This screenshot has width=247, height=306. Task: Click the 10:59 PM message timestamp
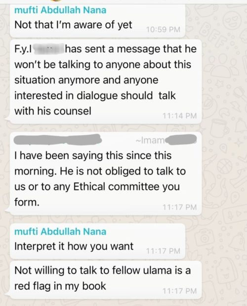tap(163, 30)
